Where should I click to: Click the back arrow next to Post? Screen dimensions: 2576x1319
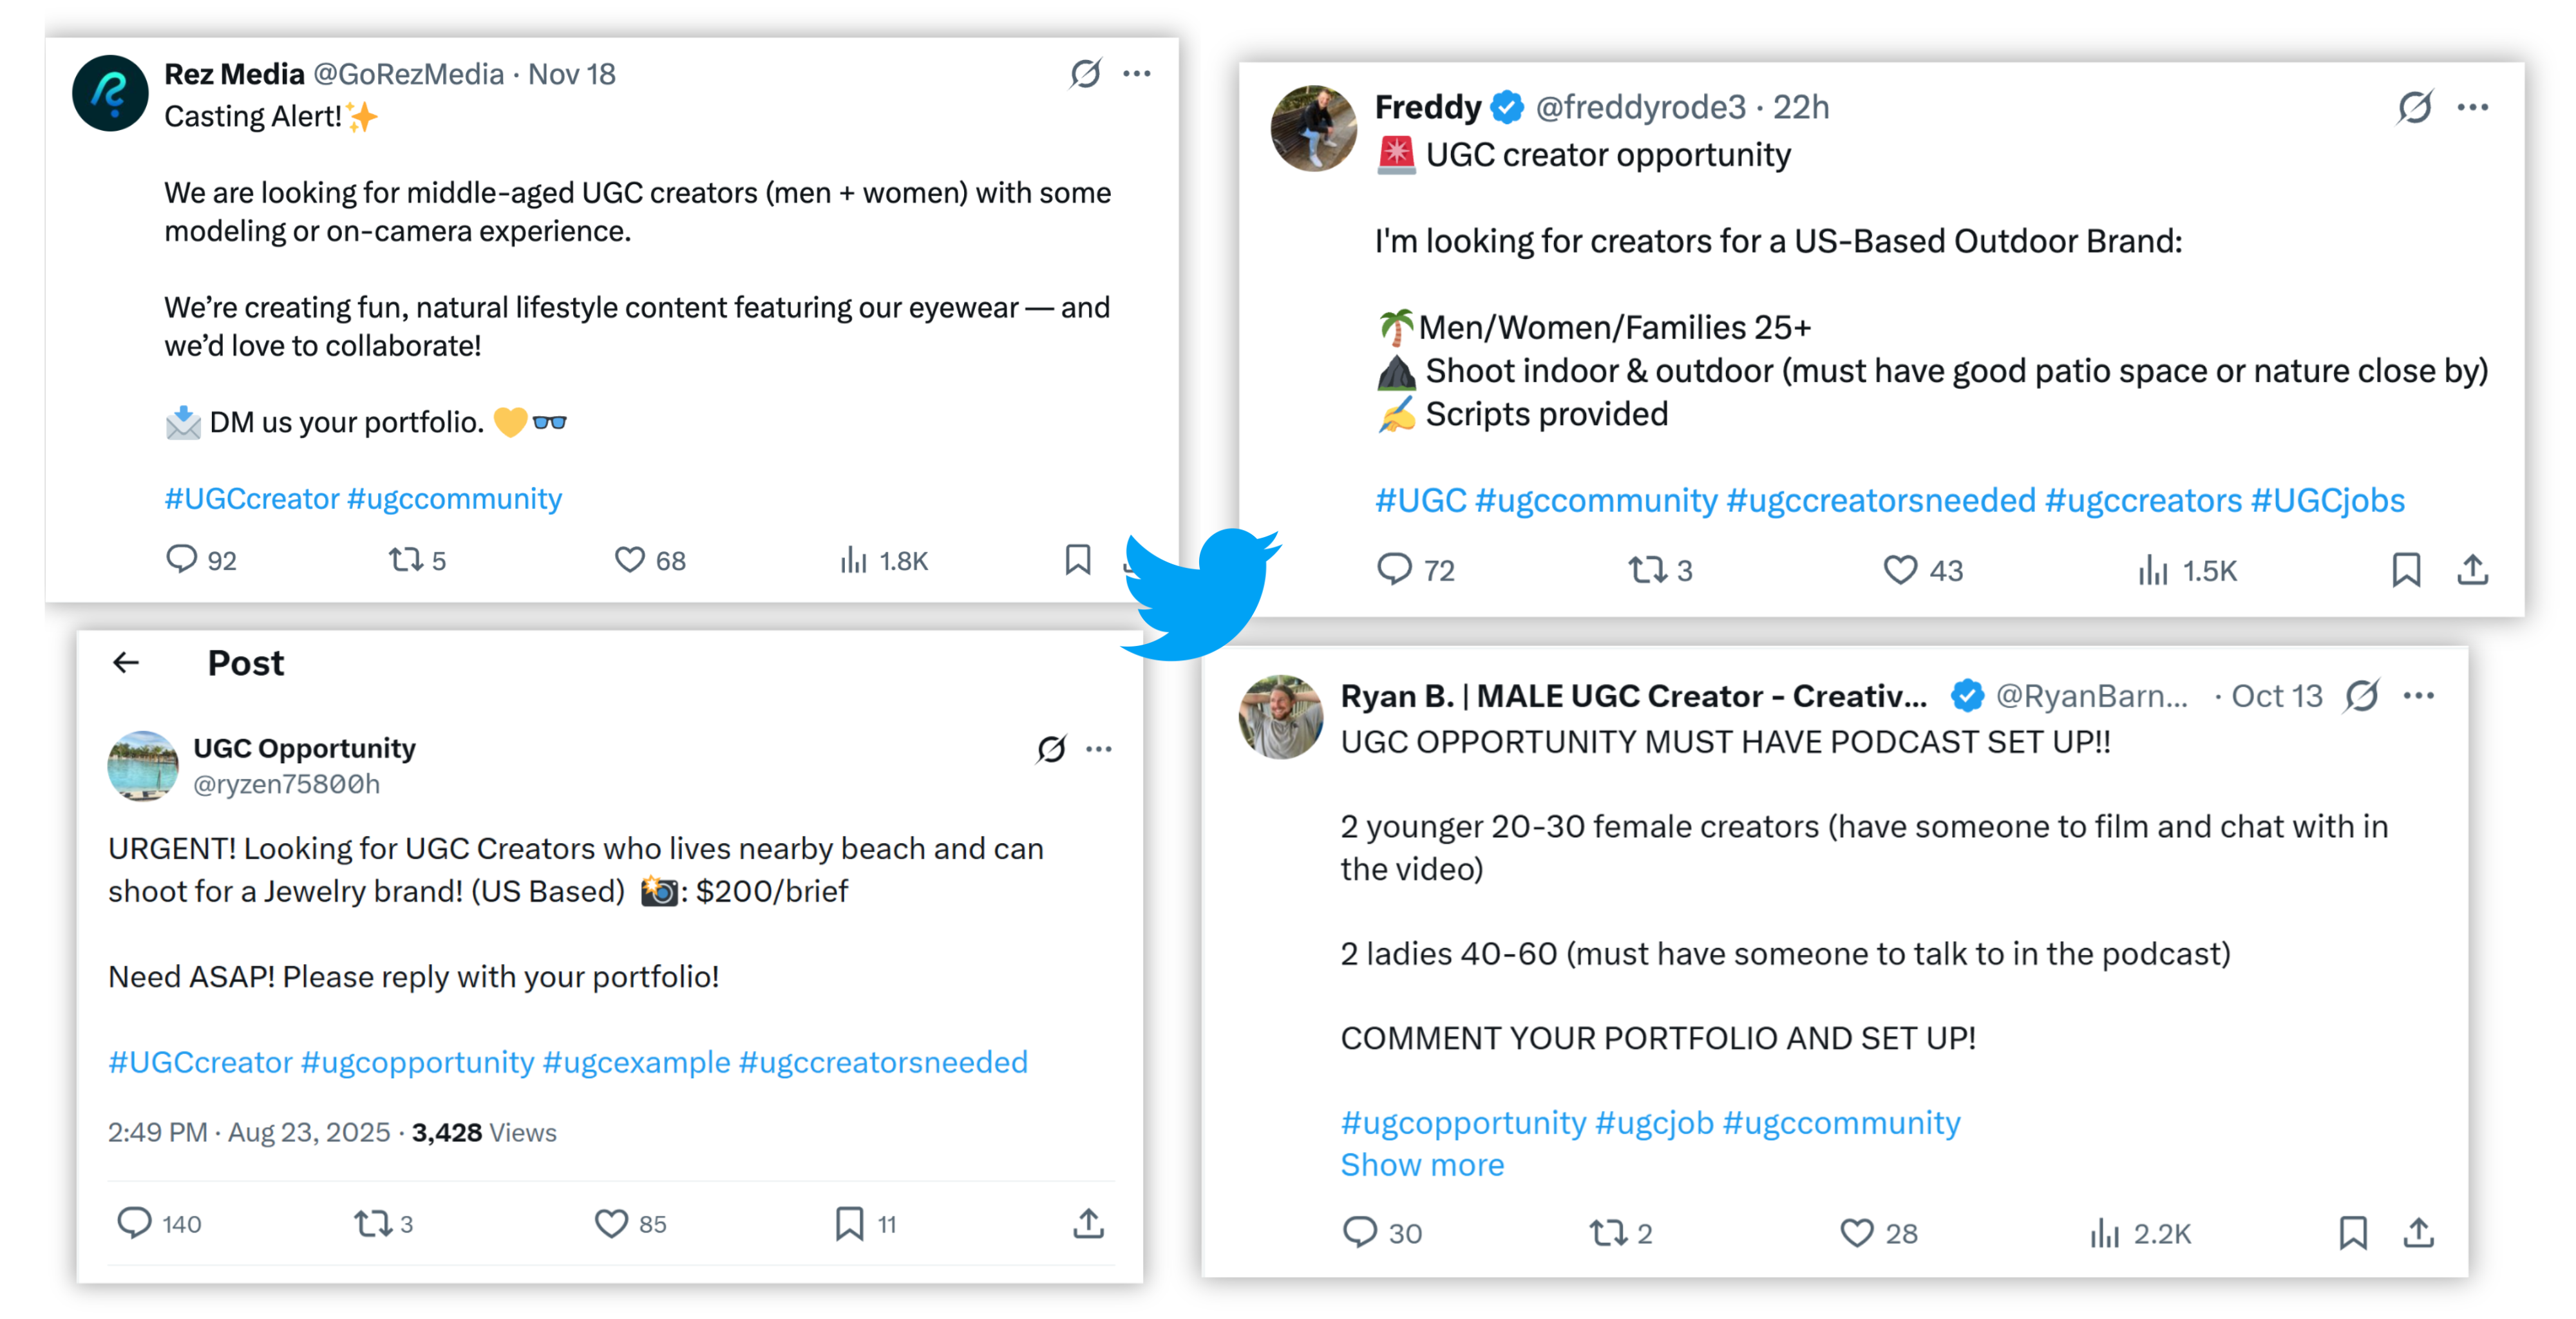pos(126,662)
